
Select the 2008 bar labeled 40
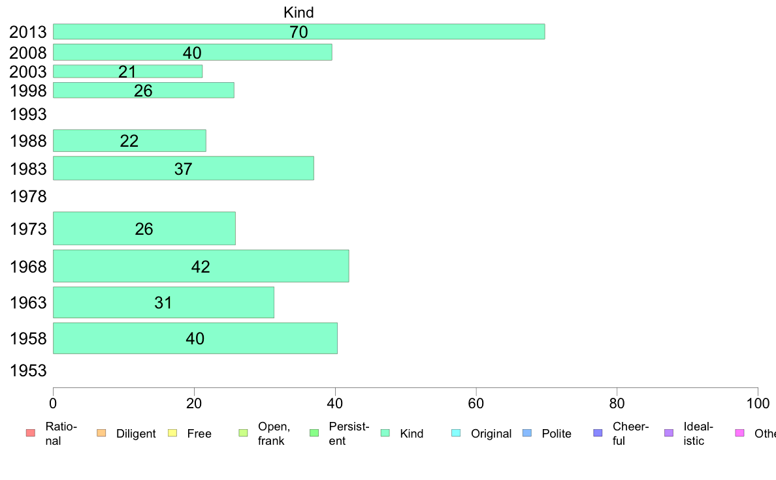coord(193,52)
